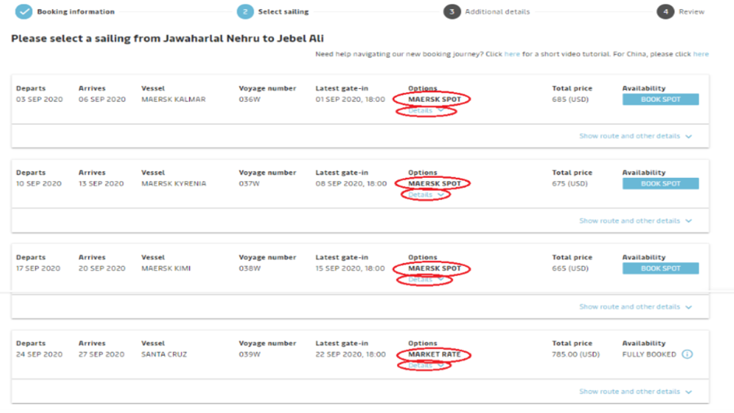Image resolution: width=734 pixels, height=413 pixels.
Task: Expand Details under MAERSK KALMAR options
Action: [426, 110]
